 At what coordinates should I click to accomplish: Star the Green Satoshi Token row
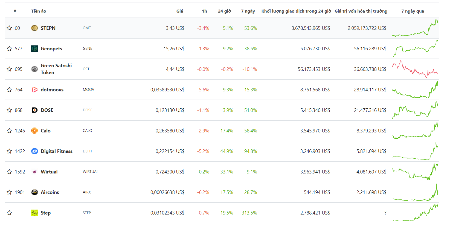coord(9,69)
